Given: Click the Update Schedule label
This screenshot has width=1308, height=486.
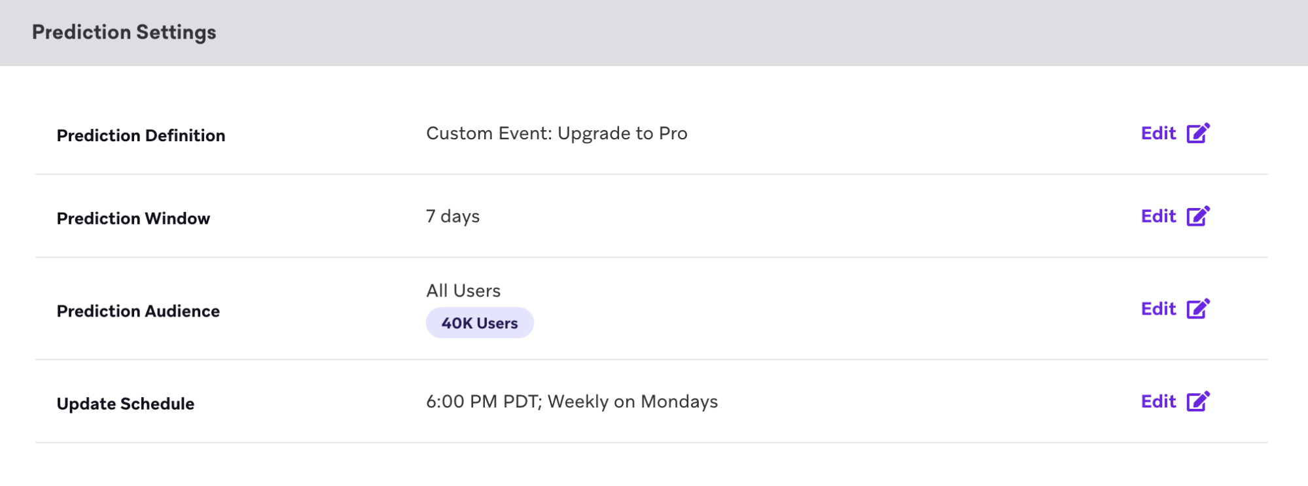Looking at the screenshot, I should pyautogui.click(x=126, y=404).
